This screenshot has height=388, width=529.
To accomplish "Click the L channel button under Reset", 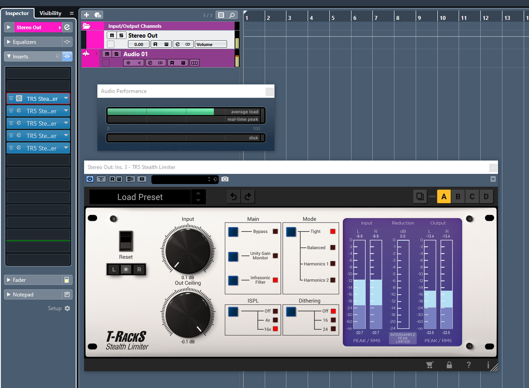I will click(114, 269).
